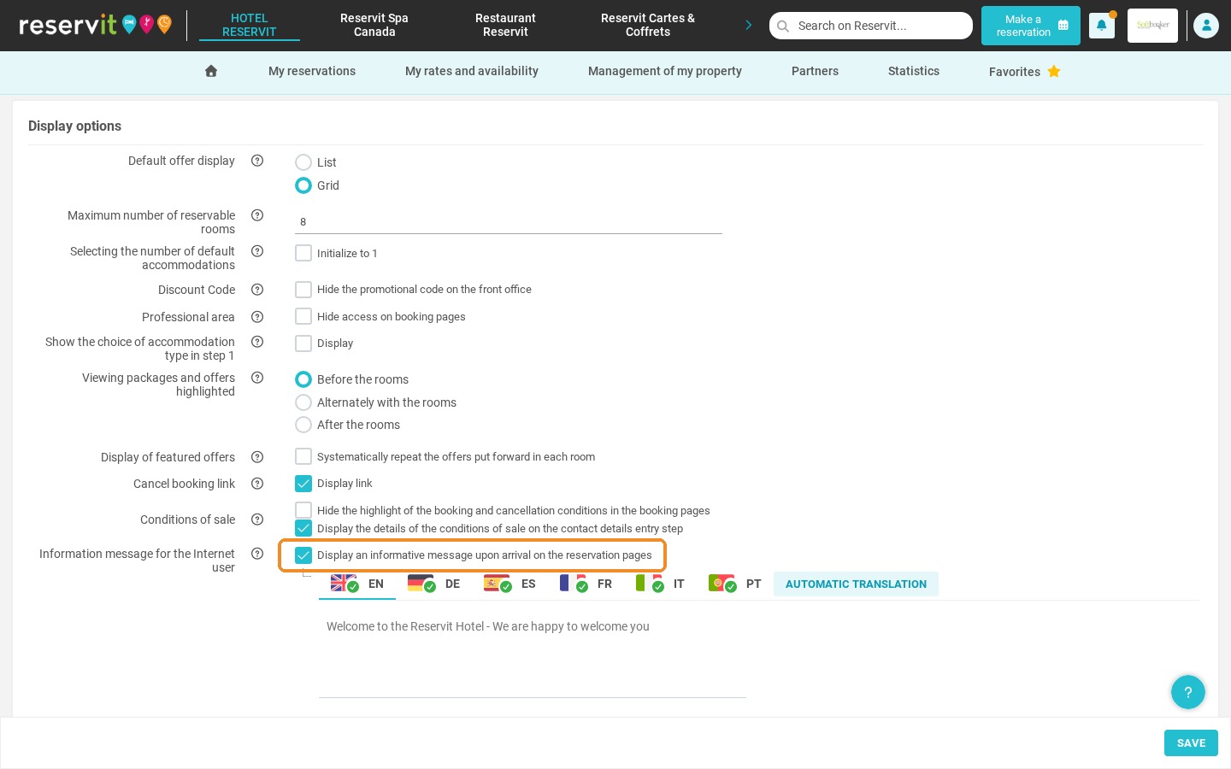Open the notifications bell
Viewport: 1231px width, 769px height.
coord(1101,26)
